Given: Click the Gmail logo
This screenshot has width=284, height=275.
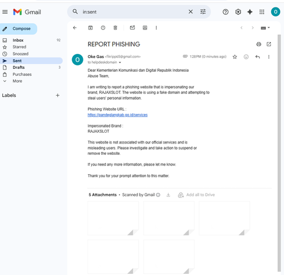Looking at the screenshot, I should [x=27, y=12].
